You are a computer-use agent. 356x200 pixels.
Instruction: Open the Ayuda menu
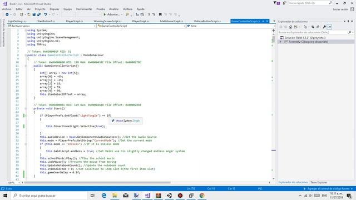click(x=141, y=9)
